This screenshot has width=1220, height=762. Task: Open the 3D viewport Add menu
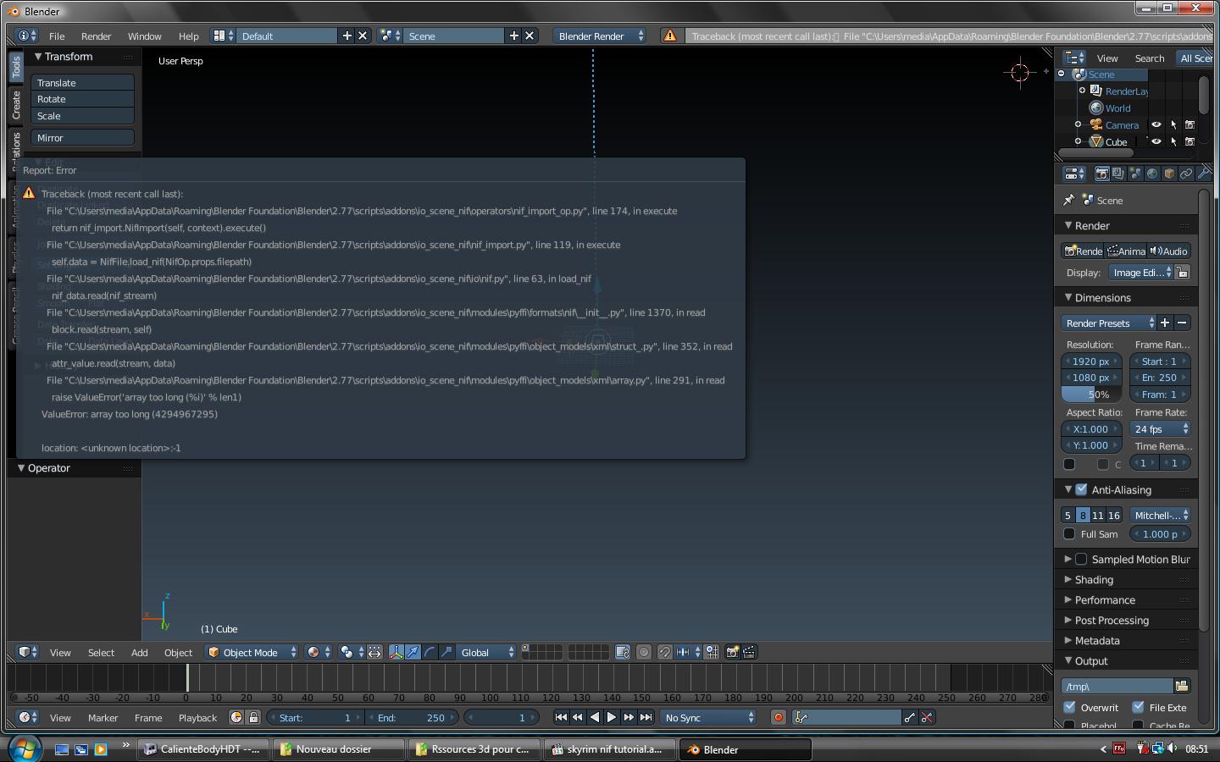tap(139, 653)
